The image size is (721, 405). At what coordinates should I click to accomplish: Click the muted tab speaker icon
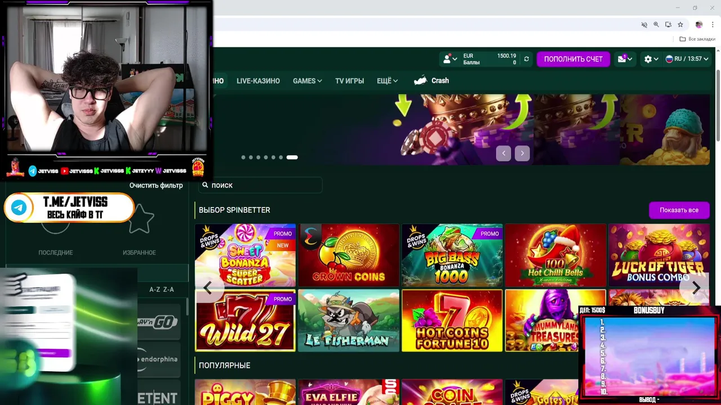click(x=644, y=25)
